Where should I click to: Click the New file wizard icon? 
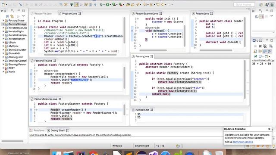pos(3,5)
